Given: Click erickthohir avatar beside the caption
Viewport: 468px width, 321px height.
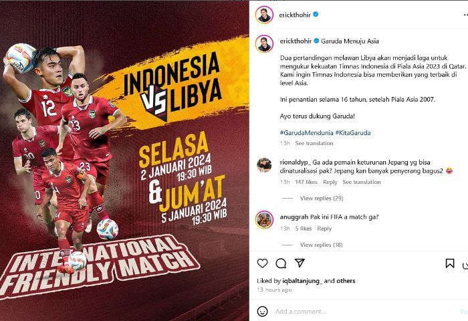Looking at the screenshot, I should click(264, 43).
